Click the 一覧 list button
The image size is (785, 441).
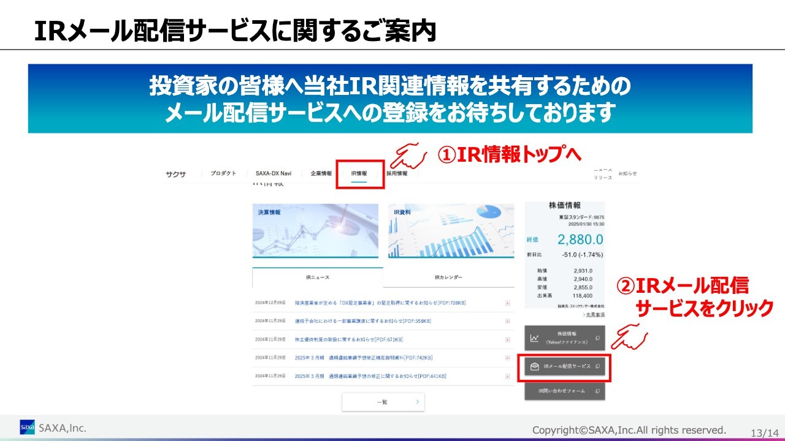coord(383,402)
